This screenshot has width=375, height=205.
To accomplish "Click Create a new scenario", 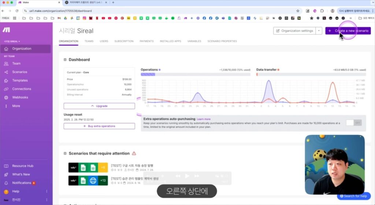I will point(348,31).
